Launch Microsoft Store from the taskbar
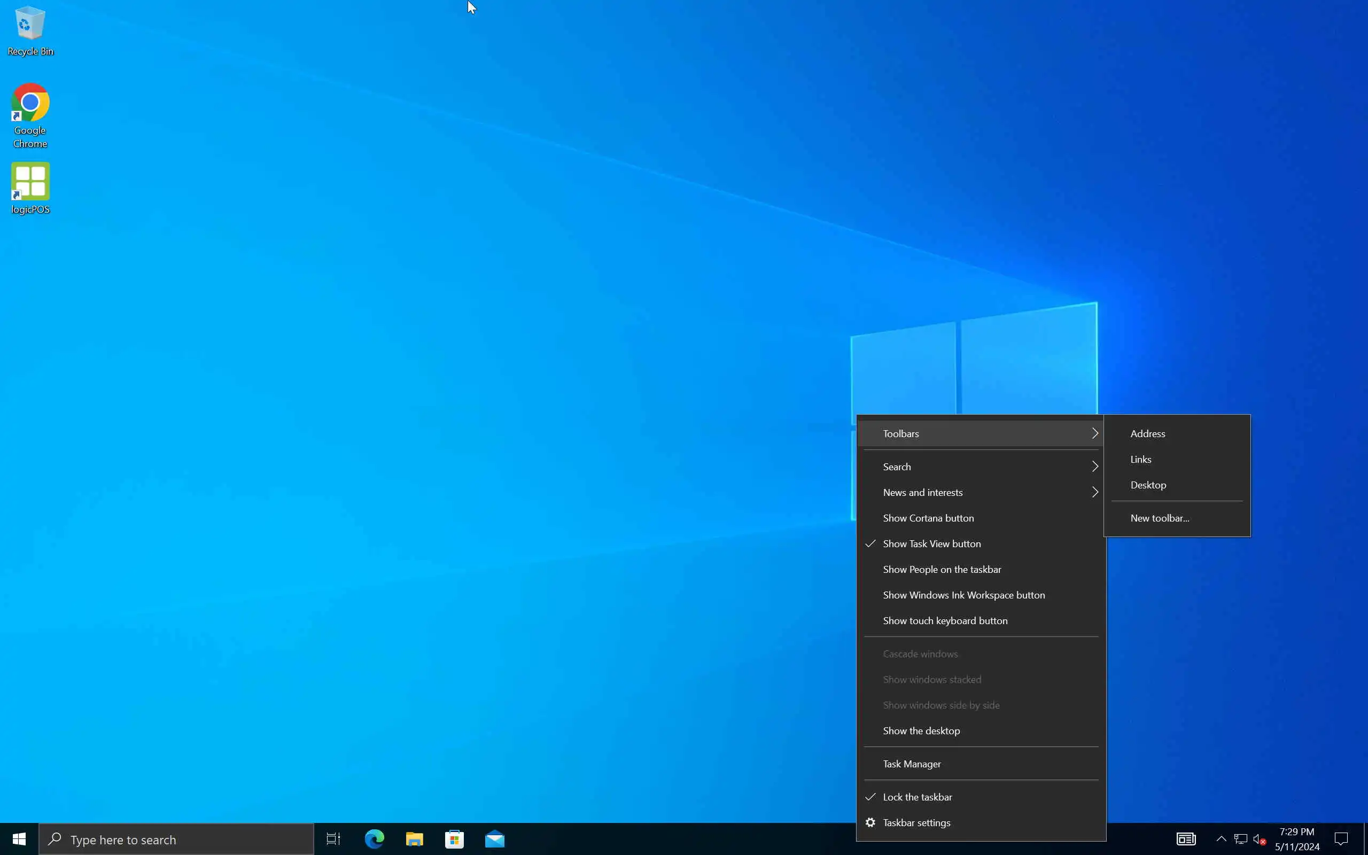Viewport: 1368px width, 855px height. pos(455,839)
